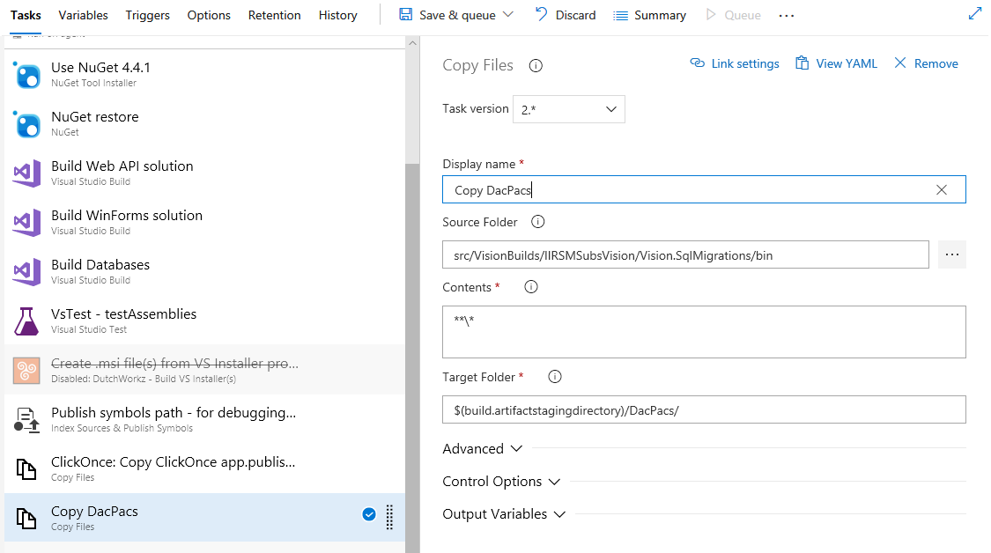Click the Target Folder info icon
The image size is (991, 553).
(x=555, y=377)
